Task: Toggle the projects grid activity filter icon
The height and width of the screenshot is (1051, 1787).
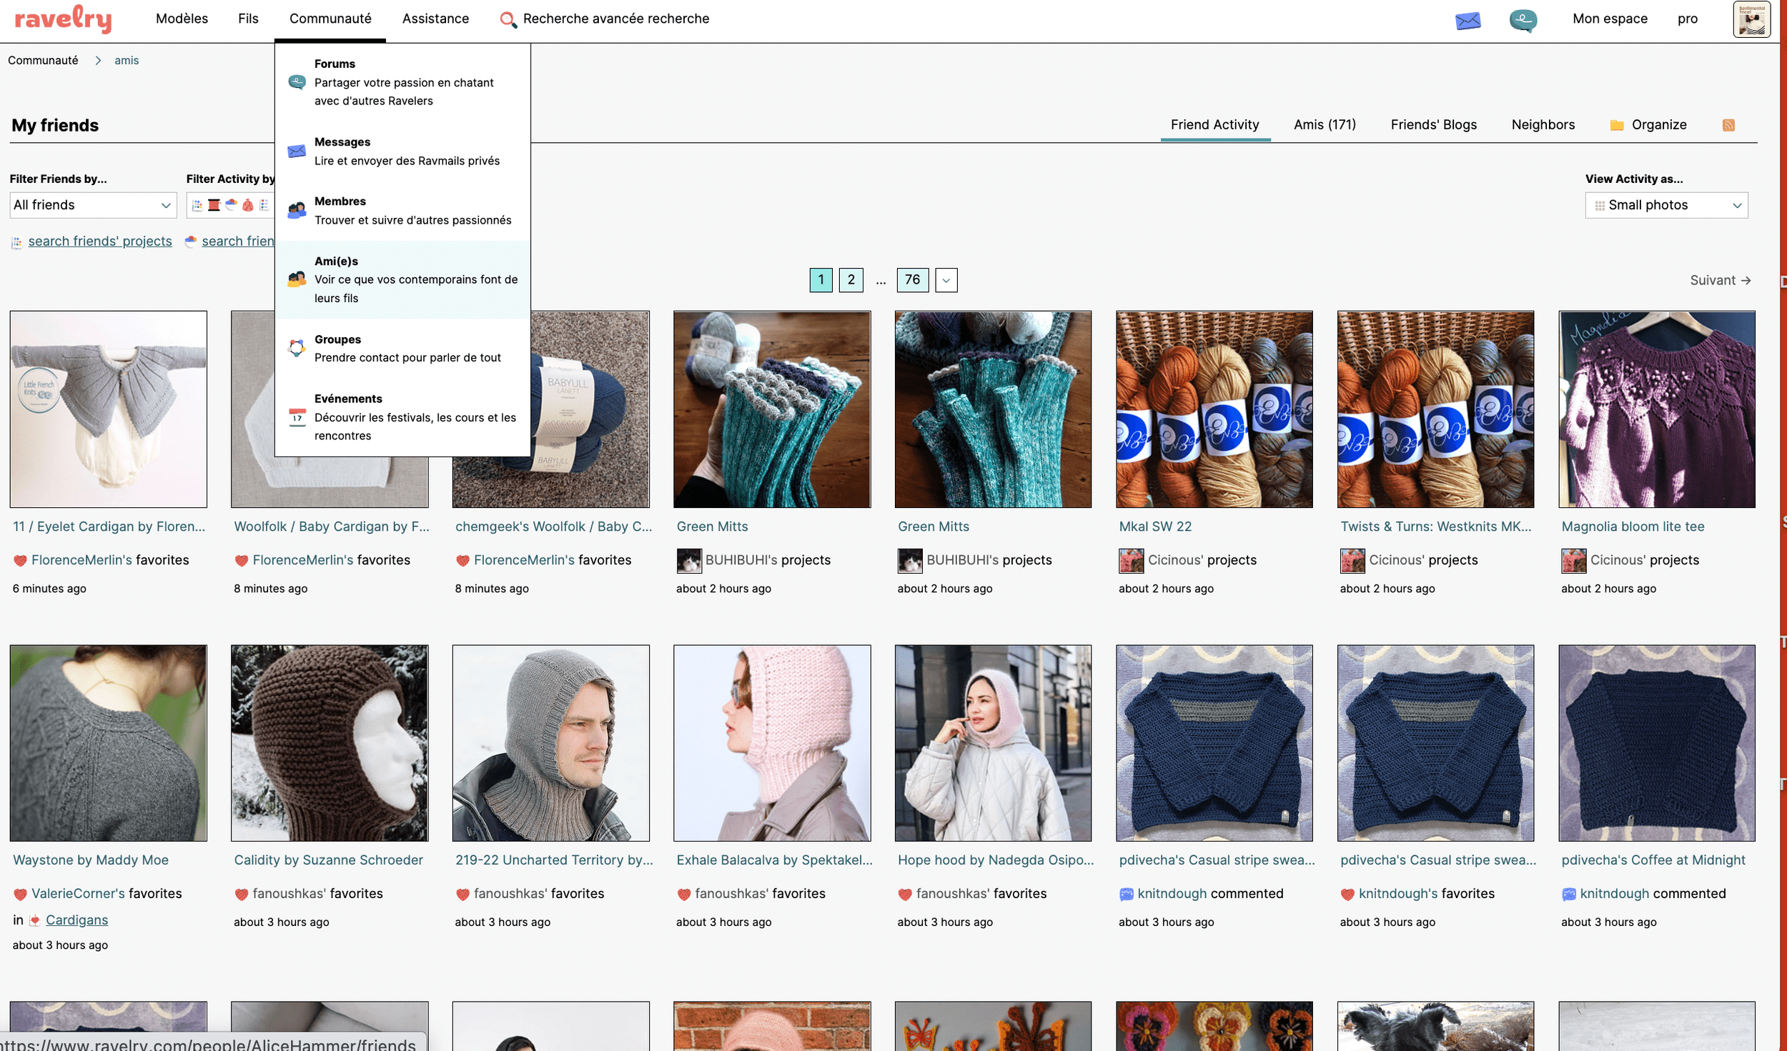Action: pyautogui.click(x=197, y=205)
